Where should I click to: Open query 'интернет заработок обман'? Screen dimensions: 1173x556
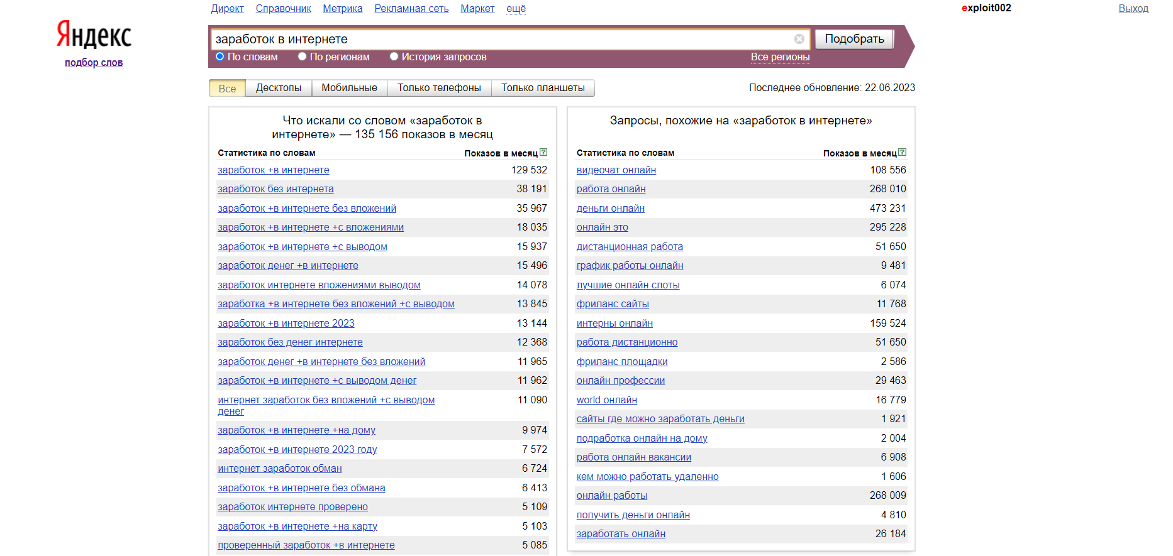click(x=280, y=469)
